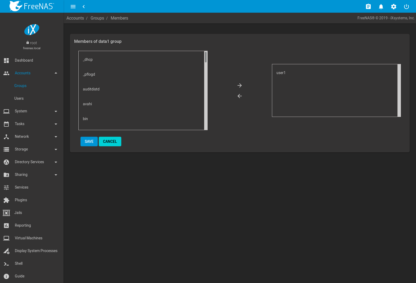Image resolution: width=416 pixels, height=283 pixels.
Task: Go to the Shell page
Action: click(19, 263)
